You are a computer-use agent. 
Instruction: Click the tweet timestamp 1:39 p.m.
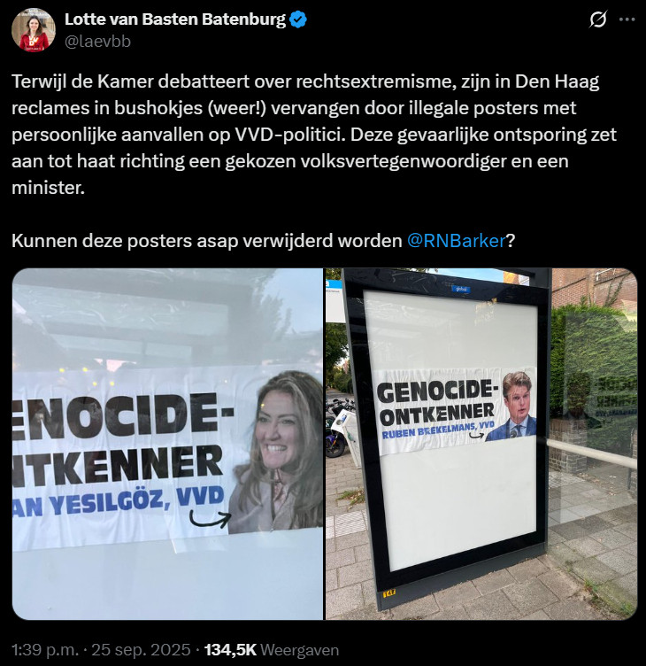pos(45,650)
